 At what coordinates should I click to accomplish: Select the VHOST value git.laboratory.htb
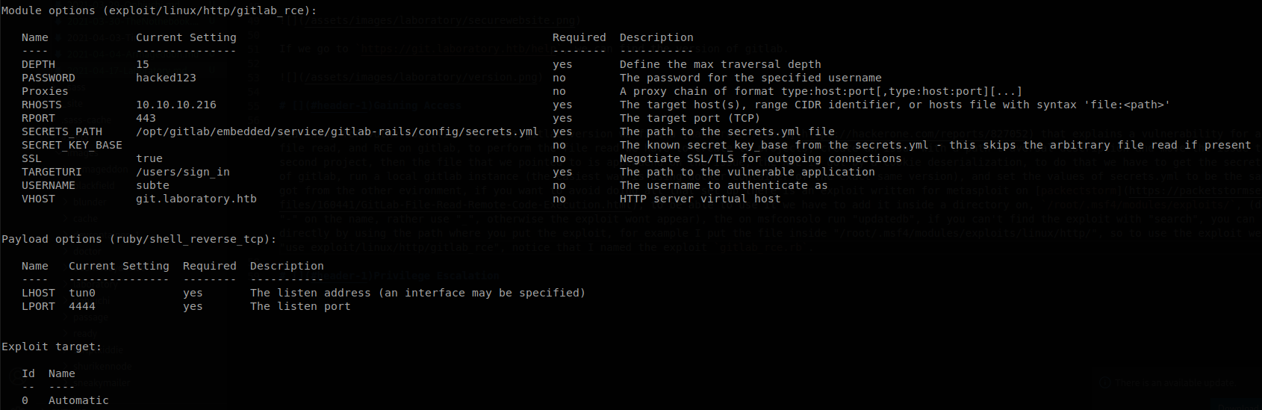(196, 199)
